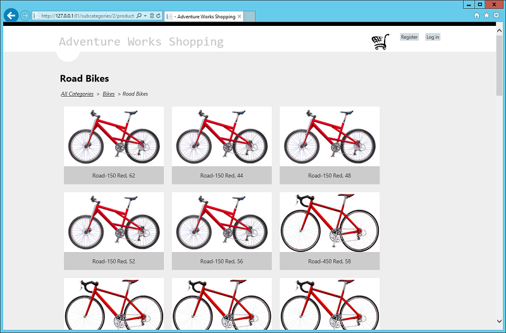The height and width of the screenshot is (333, 506).
Task: Refresh the page with the reload icon
Action: tap(158, 15)
